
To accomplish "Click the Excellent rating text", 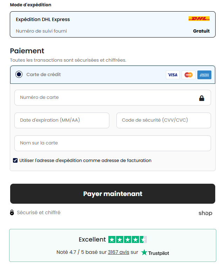I will [x=92, y=240].
